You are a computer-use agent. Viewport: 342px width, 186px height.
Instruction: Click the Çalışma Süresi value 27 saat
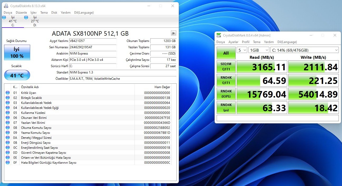[163, 66]
